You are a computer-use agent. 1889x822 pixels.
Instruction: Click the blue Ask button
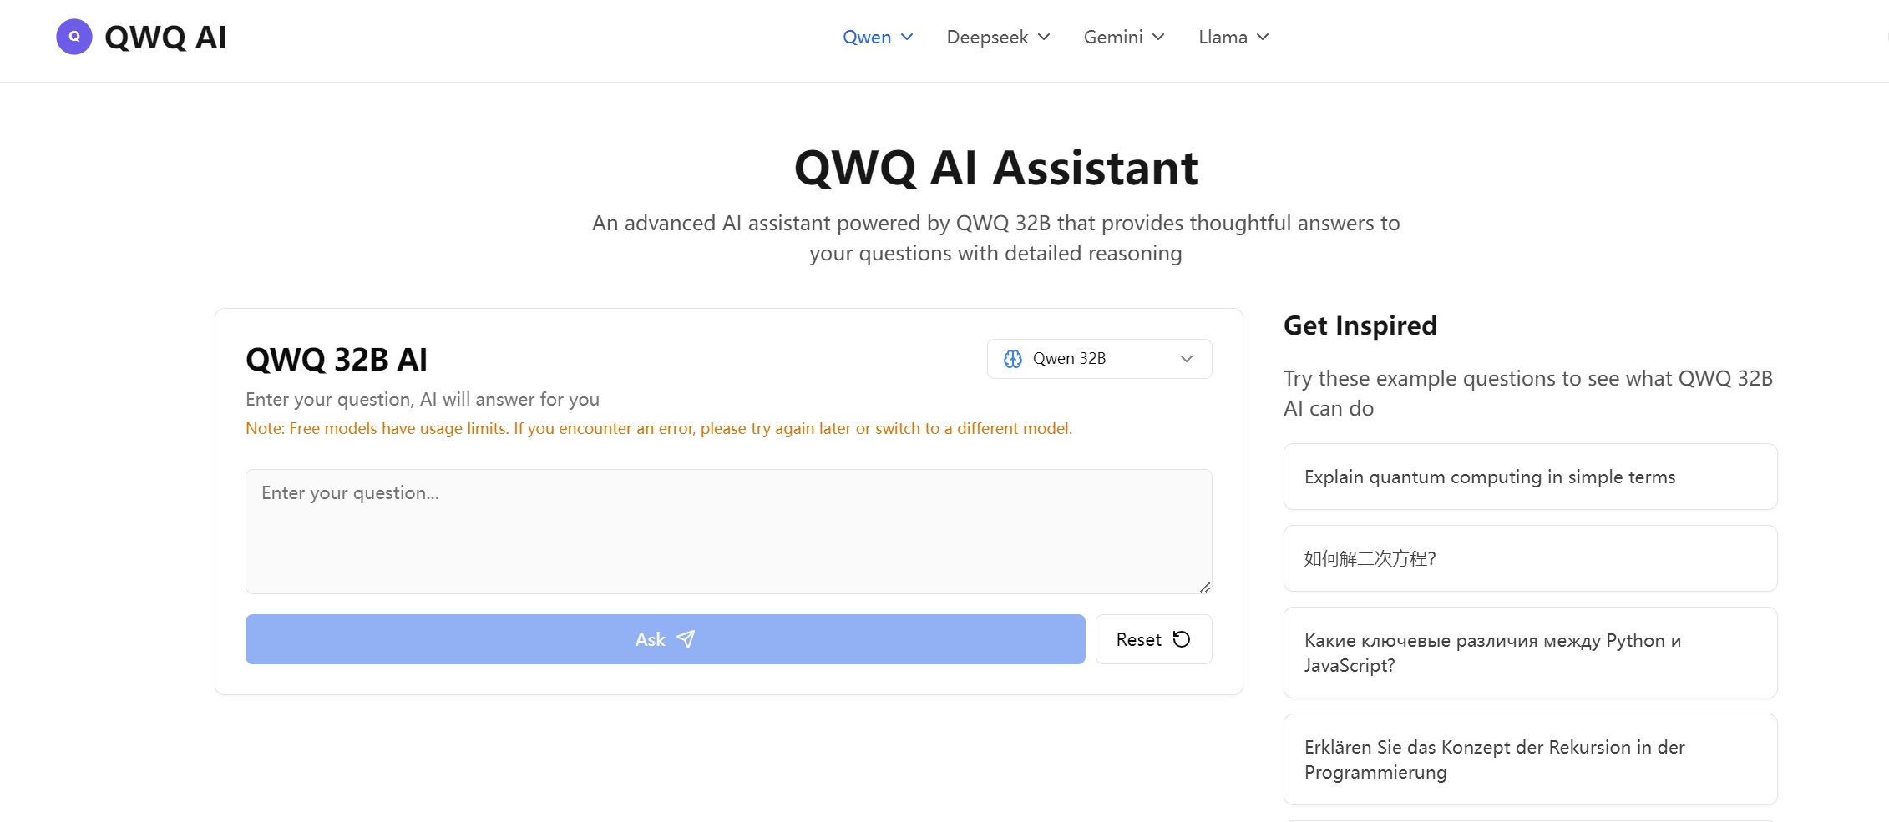click(x=665, y=639)
